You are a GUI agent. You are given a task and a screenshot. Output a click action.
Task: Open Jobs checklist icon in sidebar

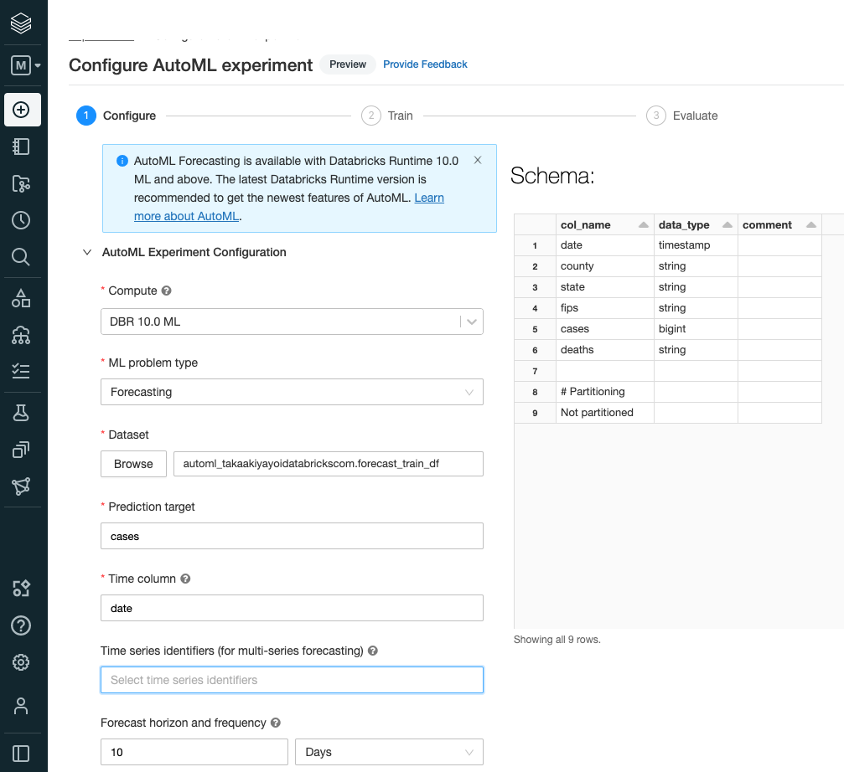(x=21, y=371)
